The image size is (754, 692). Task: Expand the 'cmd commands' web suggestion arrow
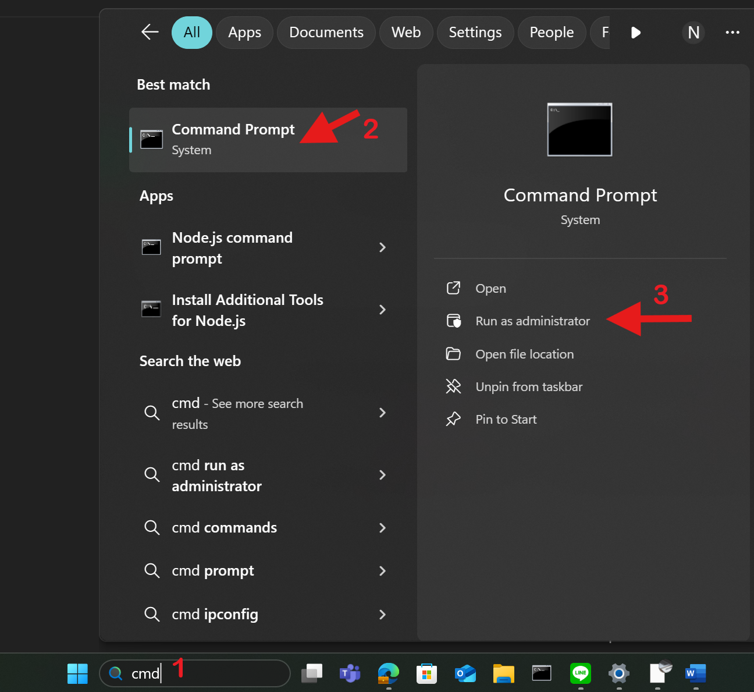[x=382, y=528]
